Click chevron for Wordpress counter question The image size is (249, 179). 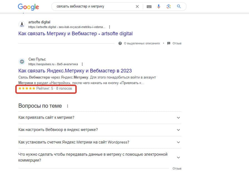[178, 142]
